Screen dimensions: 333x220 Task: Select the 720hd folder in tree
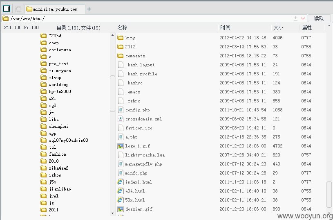click(x=51, y=36)
